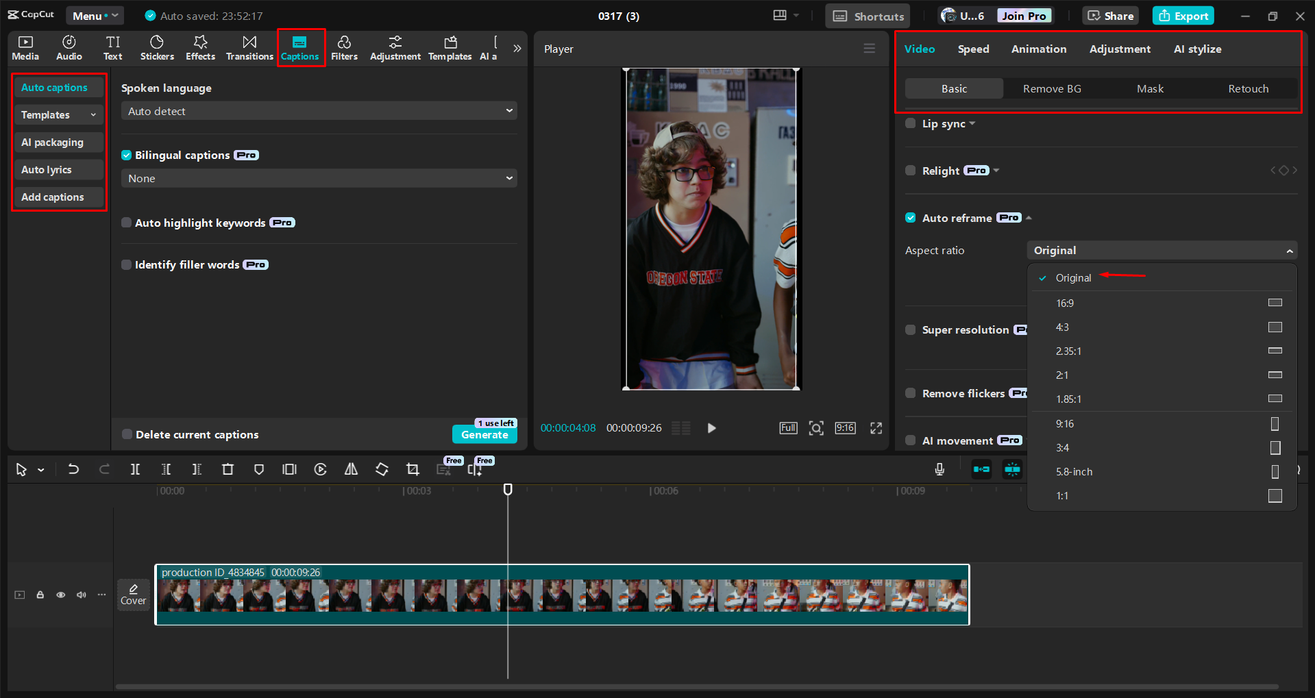Enable Remove flickers checkbox

point(910,393)
